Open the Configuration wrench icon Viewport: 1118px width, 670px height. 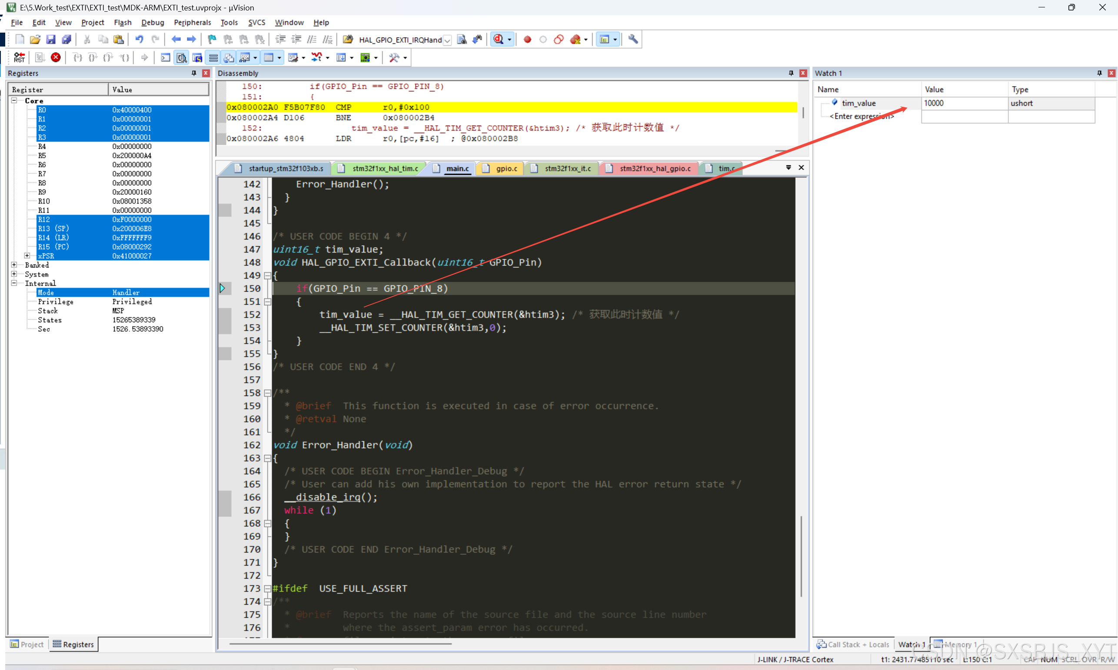633,39
